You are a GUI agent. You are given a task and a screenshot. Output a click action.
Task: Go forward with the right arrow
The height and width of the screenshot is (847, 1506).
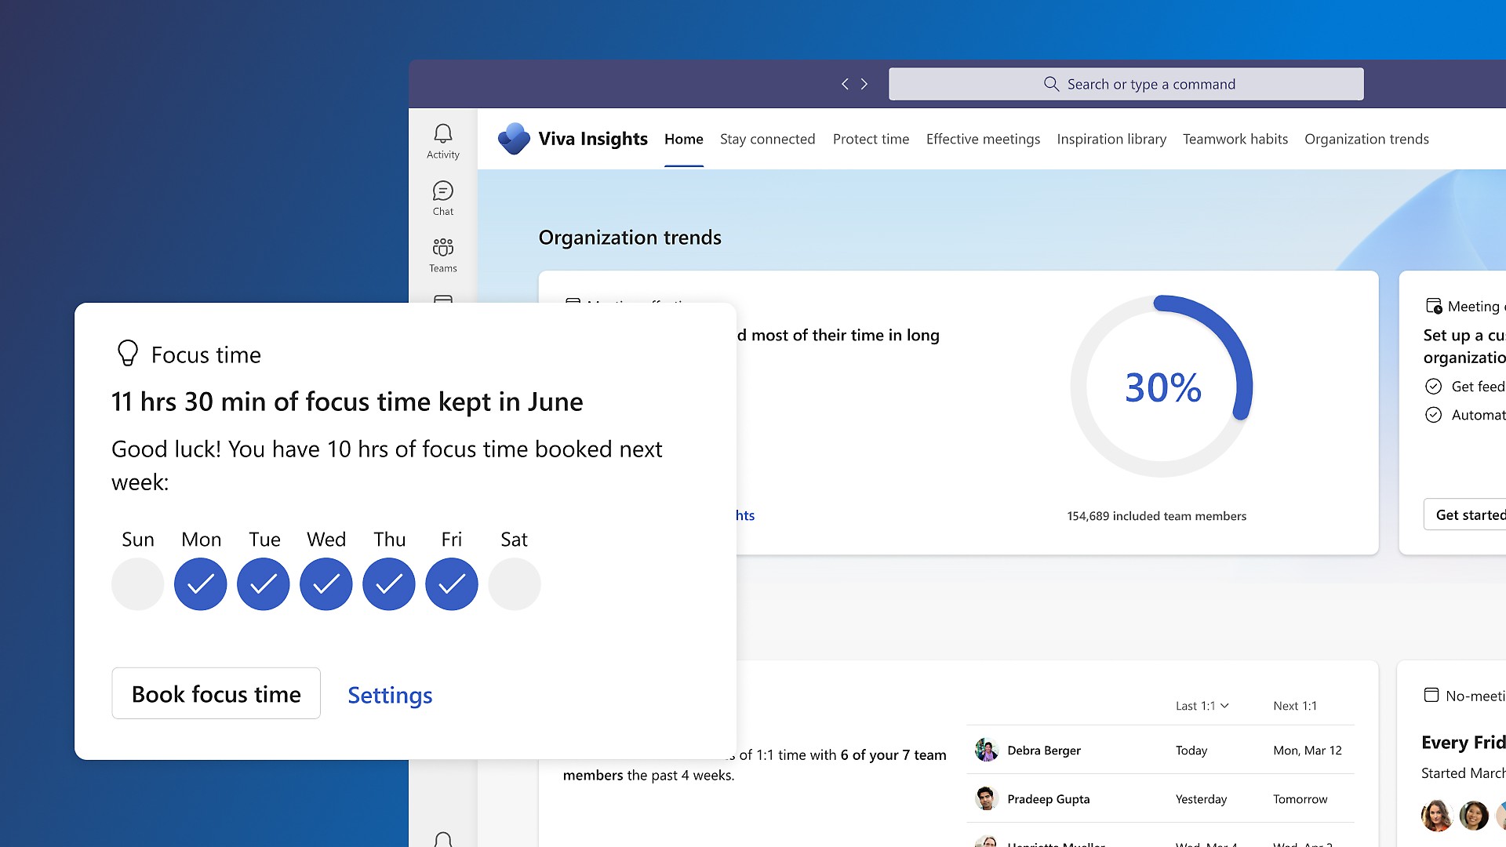864,84
